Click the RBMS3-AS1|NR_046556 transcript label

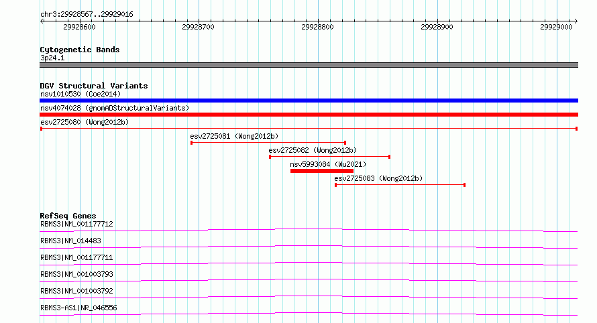[x=78, y=308]
